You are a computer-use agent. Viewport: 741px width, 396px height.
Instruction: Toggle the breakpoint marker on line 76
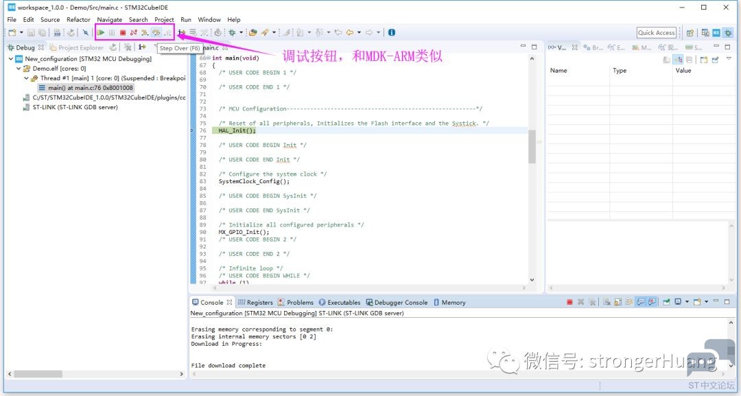[x=192, y=130]
